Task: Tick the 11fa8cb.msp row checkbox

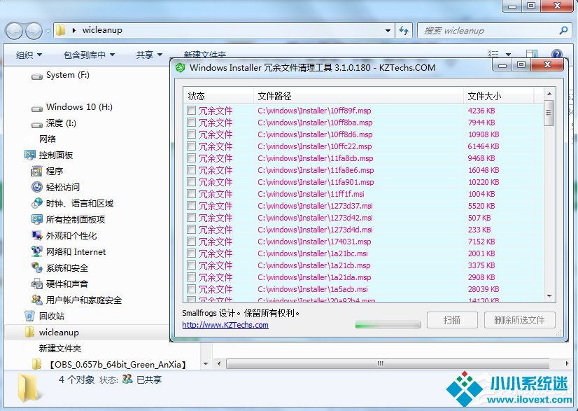Action: [x=191, y=158]
